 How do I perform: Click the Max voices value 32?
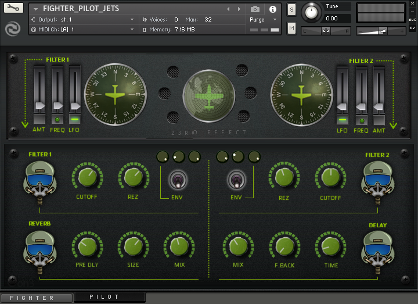(x=208, y=20)
